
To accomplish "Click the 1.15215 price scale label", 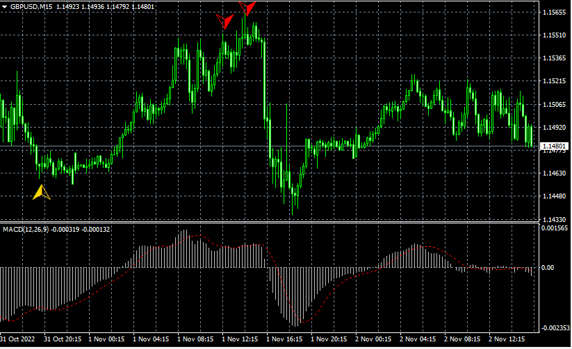I will [x=555, y=81].
